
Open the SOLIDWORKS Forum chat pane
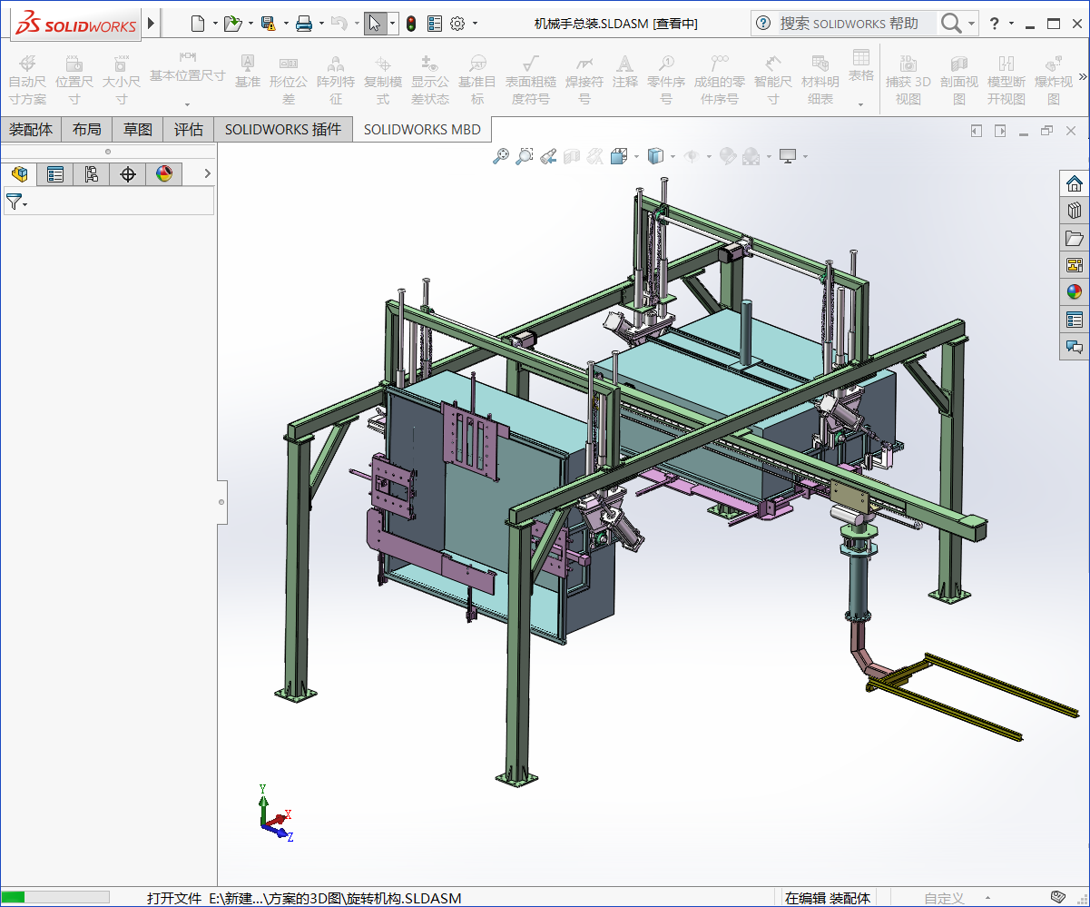(x=1075, y=347)
